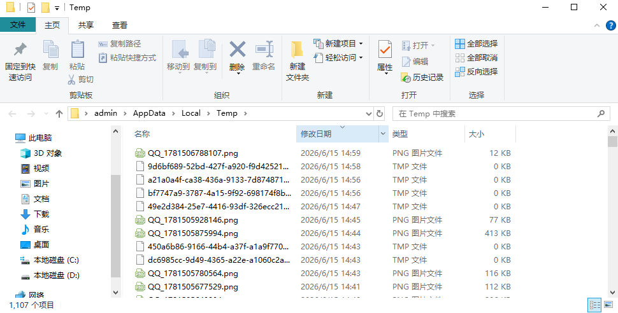Open the address bar history dropdown

pyautogui.click(x=369, y=114)
